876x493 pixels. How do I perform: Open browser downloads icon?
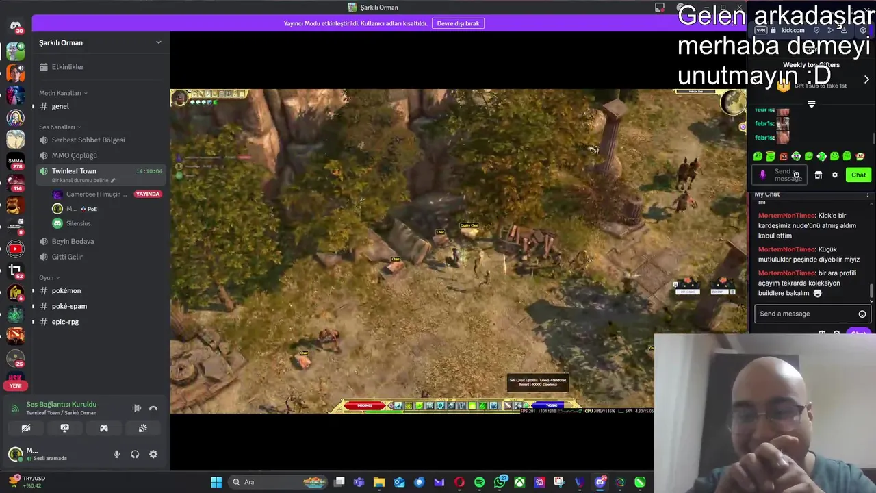pos(844,30)
